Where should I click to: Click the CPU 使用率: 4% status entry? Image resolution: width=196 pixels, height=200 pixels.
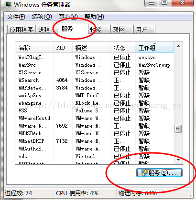[x=77, y=193]
